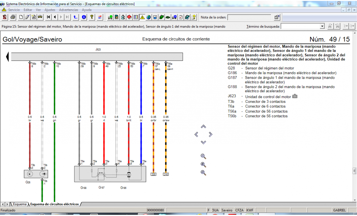357x216 pixels.
Task: Open the Ajustes menu
Action: (x=50, y=10)
